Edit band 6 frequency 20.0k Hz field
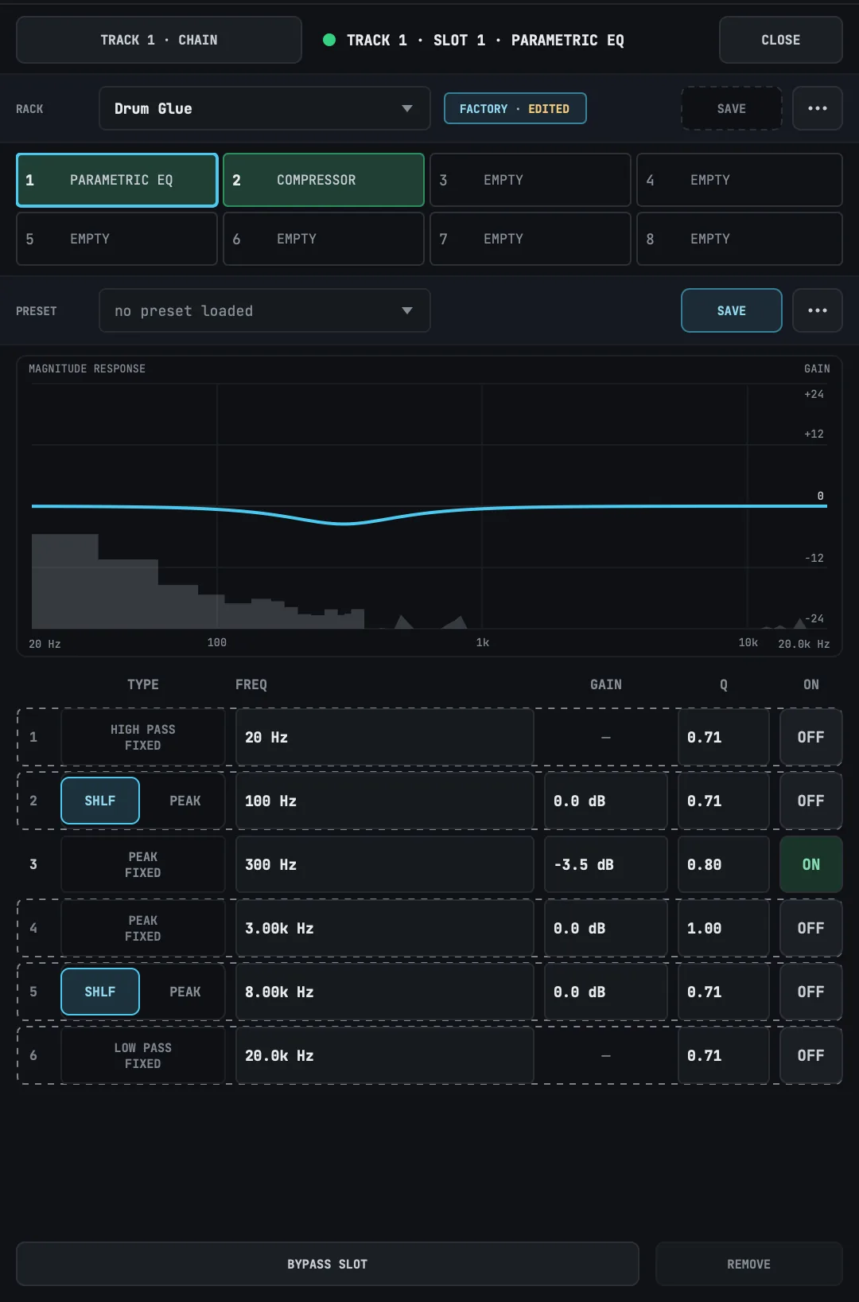 pyautogui.click(x=385, y=1055)
